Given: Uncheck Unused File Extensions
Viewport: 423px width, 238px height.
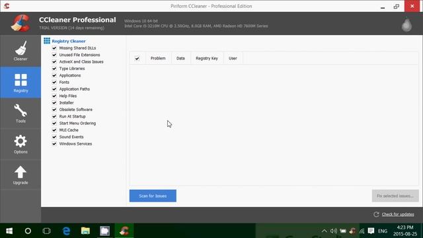Looking at the screenshot, I should tap(54, 55).
